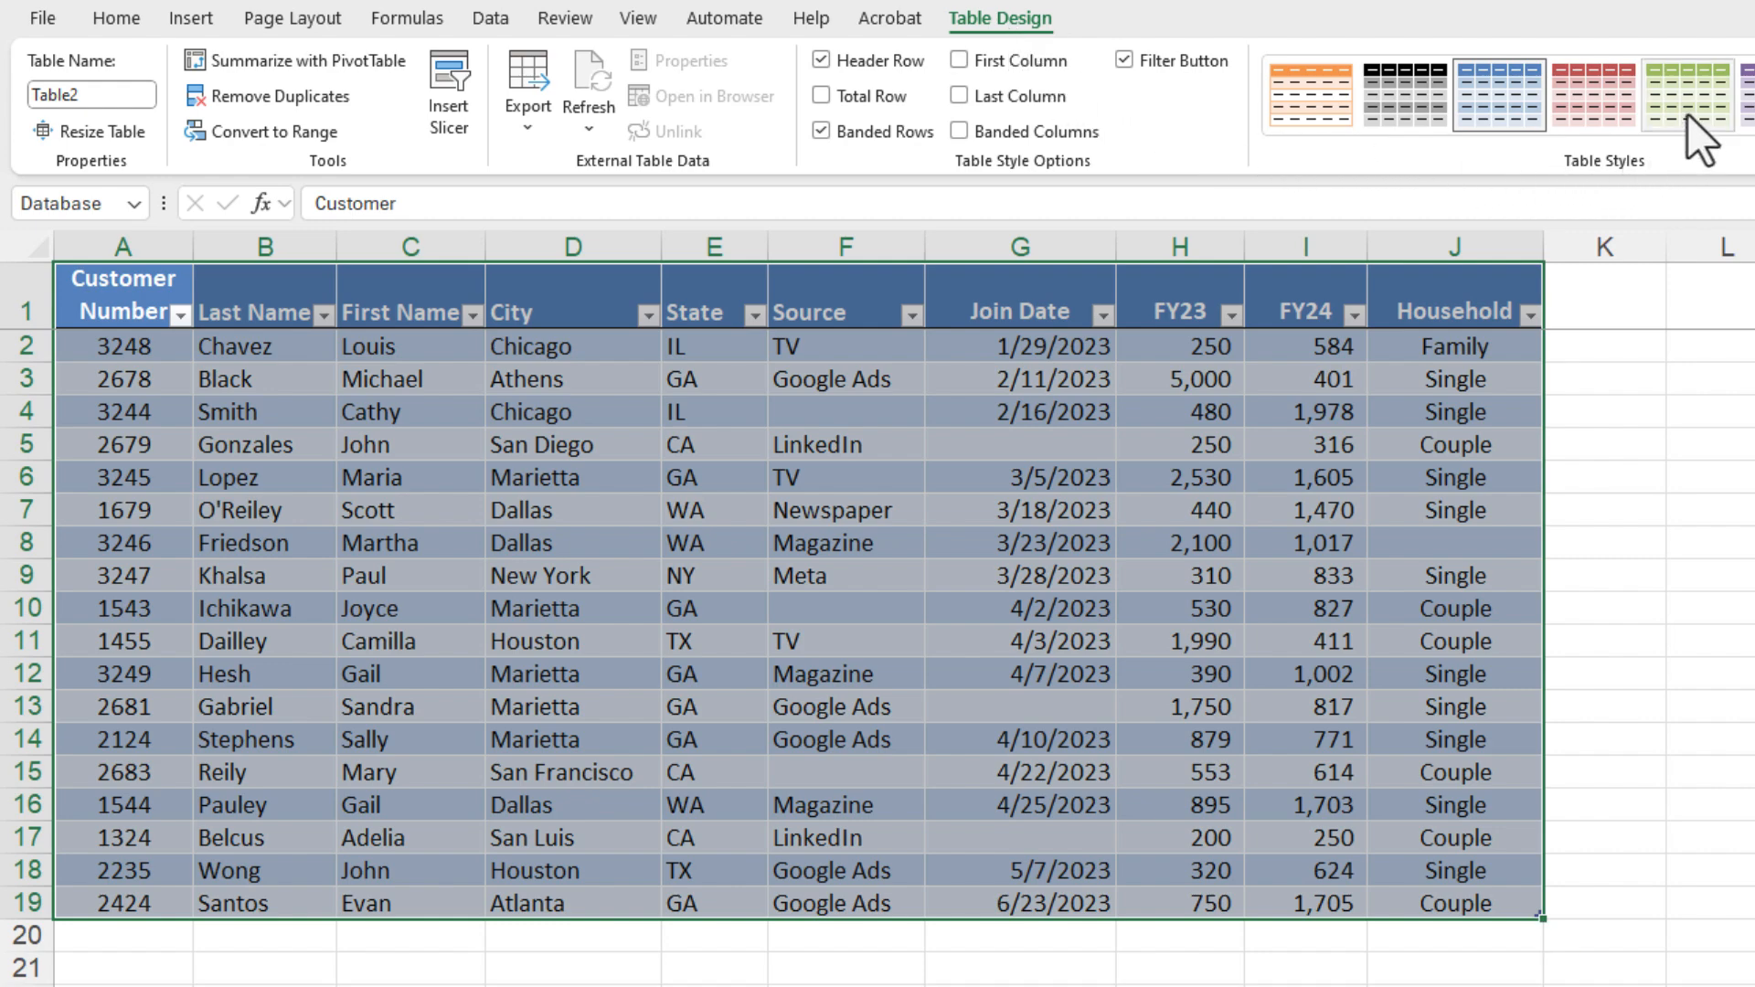The height and width of the screenshot is (987, 1755).
Task: Turn on Banded Columns option
Action: tap(959, 132)
